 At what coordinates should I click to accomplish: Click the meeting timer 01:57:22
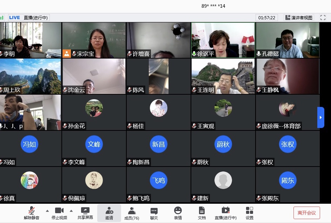click(267, 18)
